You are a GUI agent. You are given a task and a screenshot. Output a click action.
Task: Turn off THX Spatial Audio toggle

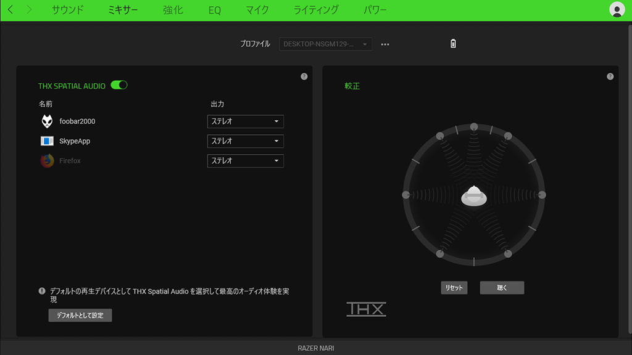(119, 85)
